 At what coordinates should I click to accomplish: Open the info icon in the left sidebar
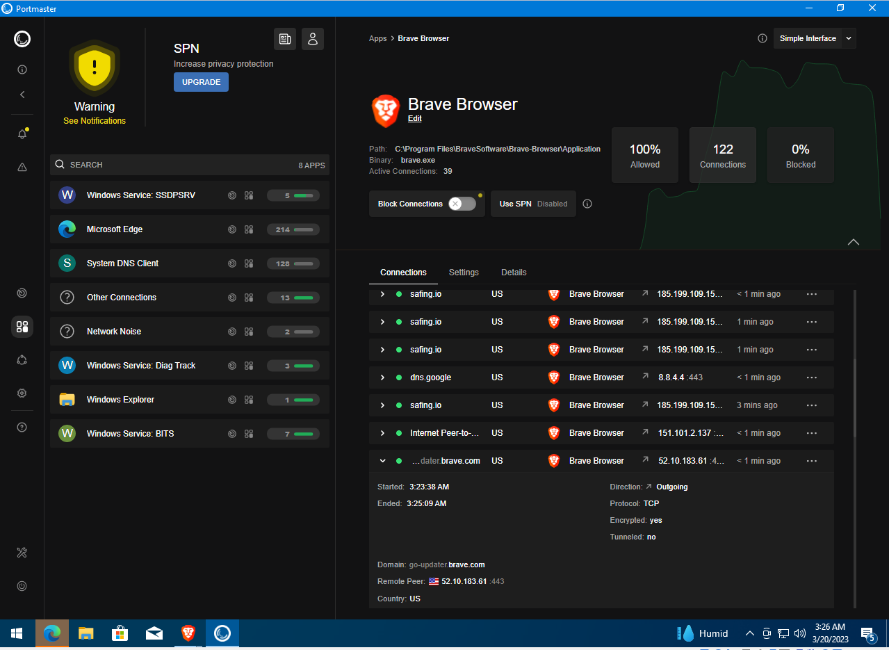pyautogui.click(x=22, y=70)
